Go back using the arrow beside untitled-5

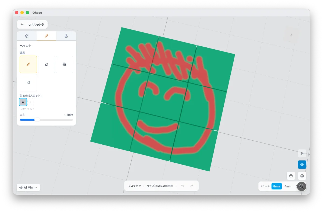pyautogui.click(x=22, y=25)
